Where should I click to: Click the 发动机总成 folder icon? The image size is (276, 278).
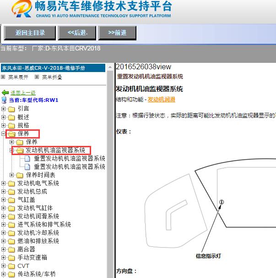click(x=12, y=192)
